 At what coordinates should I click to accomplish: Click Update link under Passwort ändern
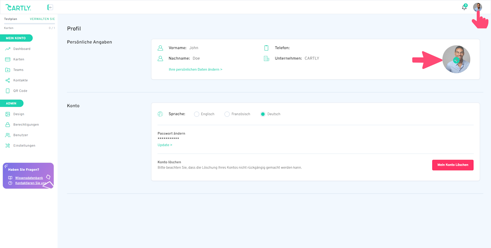165,145
